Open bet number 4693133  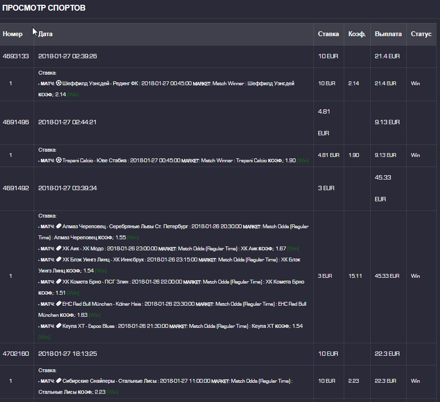coord(16,56)
